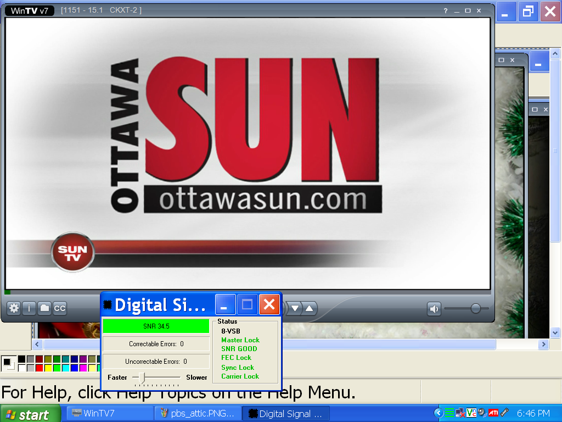
Task: Click down arrow of Paint's vertical scrollbar
Action: tap(555, 332)
